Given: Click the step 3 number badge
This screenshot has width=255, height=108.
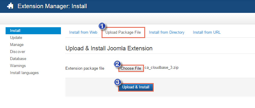Looking at the screenshot, I should coord(117,82).
